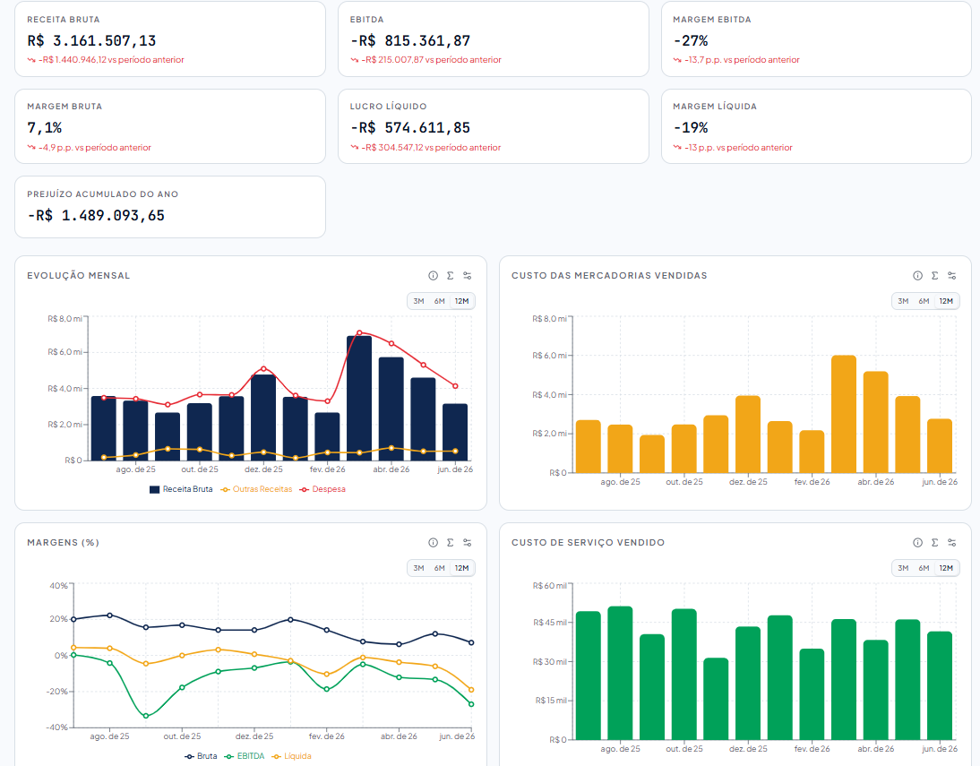980x766 pixels.
Task: Open info icon on Custo de Serviço Vendido
Action: click(917, 543)
